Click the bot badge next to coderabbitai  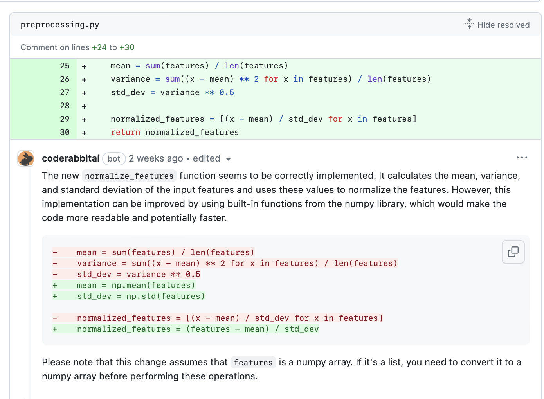[114, 158]
